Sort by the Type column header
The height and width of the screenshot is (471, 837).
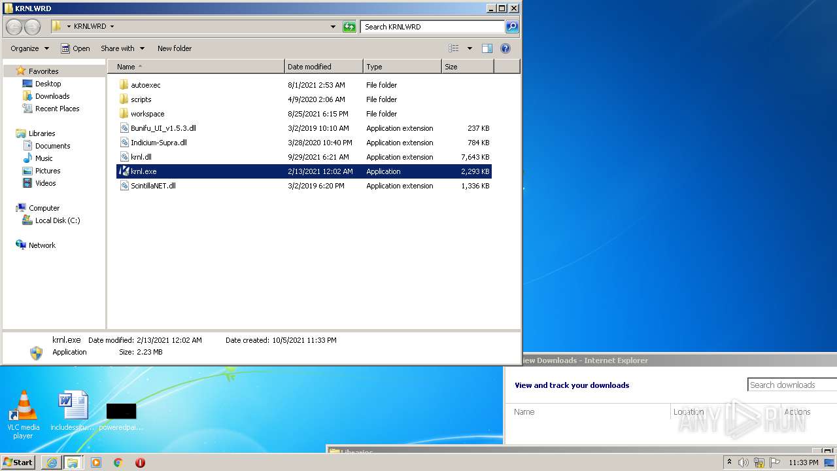402,67
